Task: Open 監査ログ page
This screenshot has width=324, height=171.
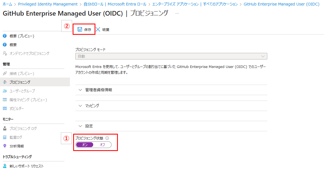Action: [16, 137]
